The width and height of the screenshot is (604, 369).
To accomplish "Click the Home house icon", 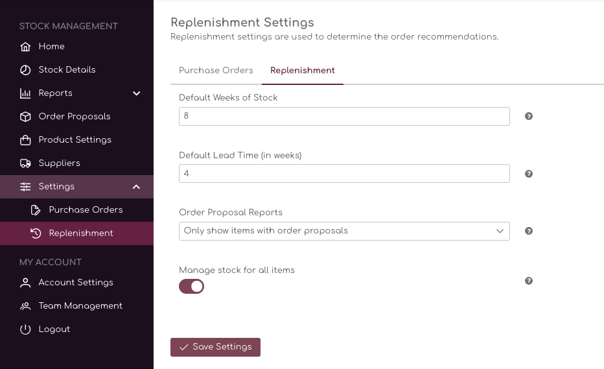I will [x=25, y=47].
